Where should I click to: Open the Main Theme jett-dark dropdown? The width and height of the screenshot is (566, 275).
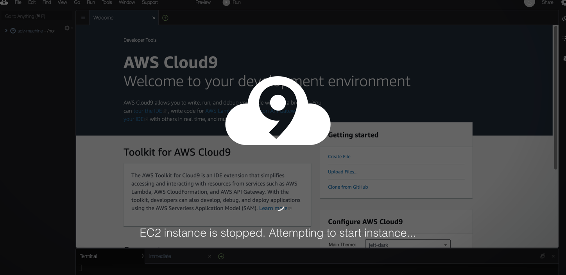pyautogui.click(x=408, y=244)
